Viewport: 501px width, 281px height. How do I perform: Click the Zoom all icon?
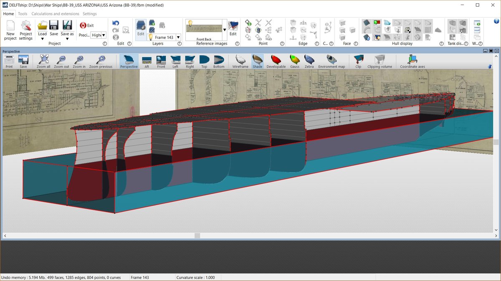point(43,61)
